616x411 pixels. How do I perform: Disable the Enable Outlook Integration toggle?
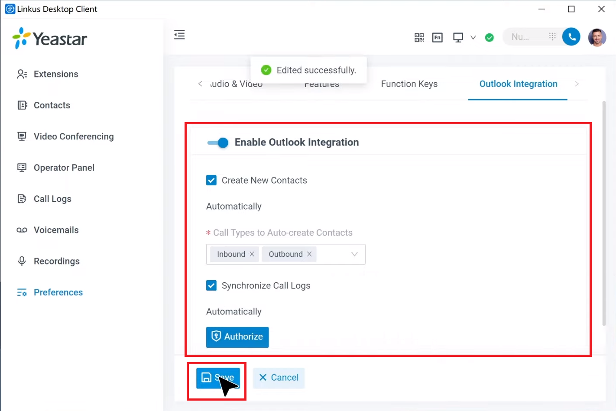click(217, 142)
